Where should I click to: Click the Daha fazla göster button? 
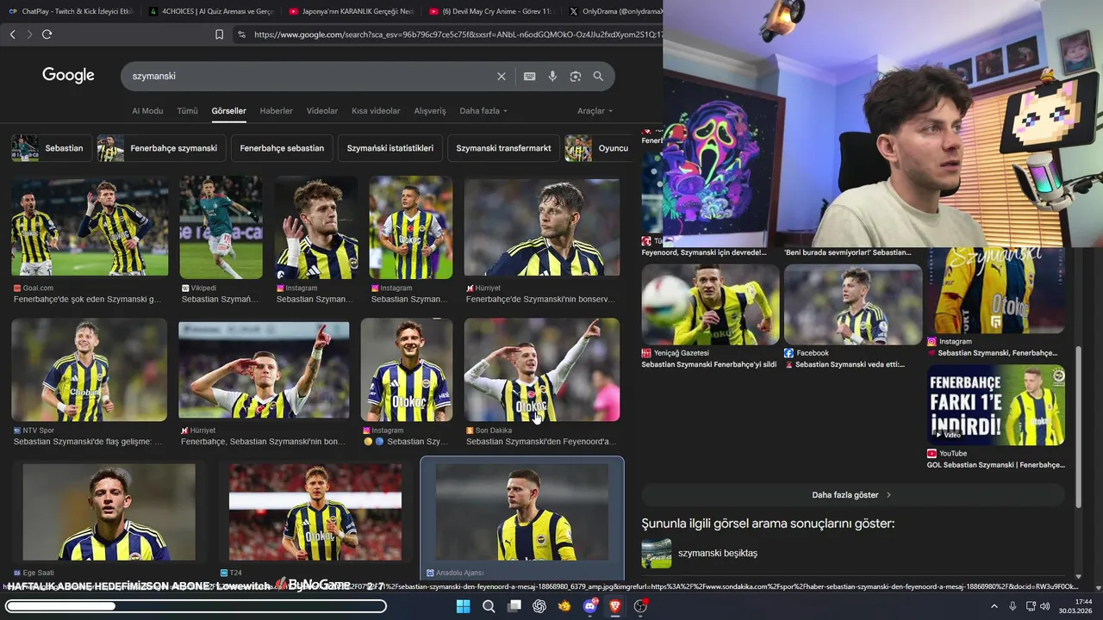851,495
